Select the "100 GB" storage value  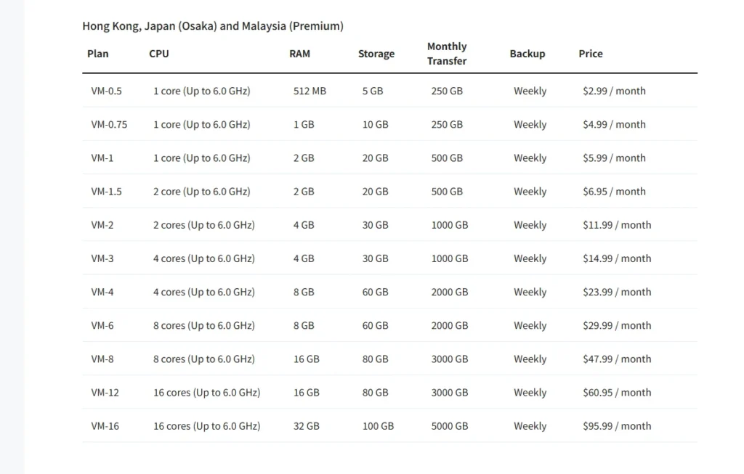coord(378,426)
